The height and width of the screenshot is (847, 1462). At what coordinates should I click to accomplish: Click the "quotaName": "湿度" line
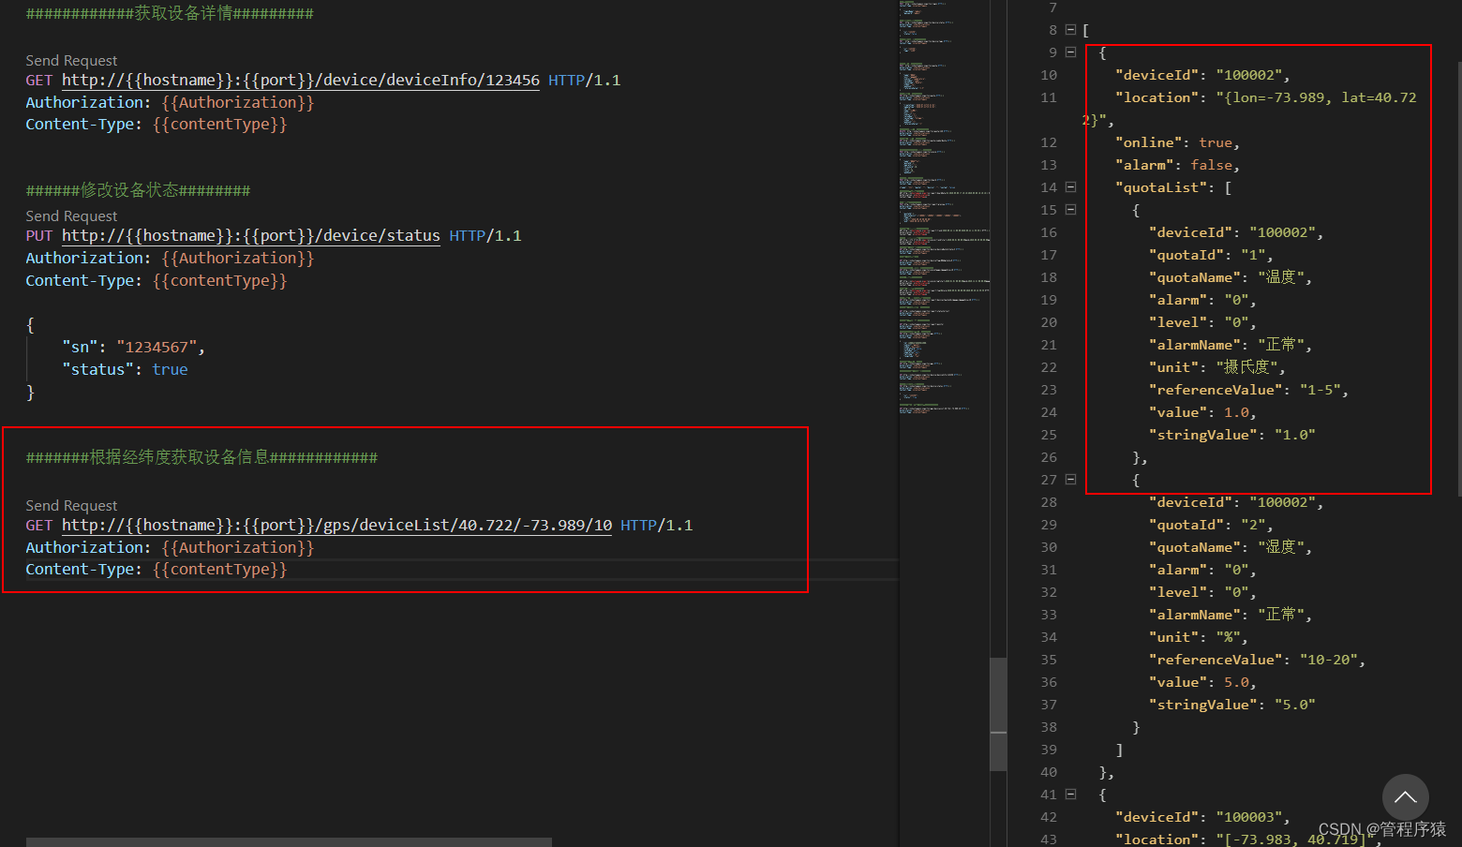pyautogui.click(x=1230, y=547)
